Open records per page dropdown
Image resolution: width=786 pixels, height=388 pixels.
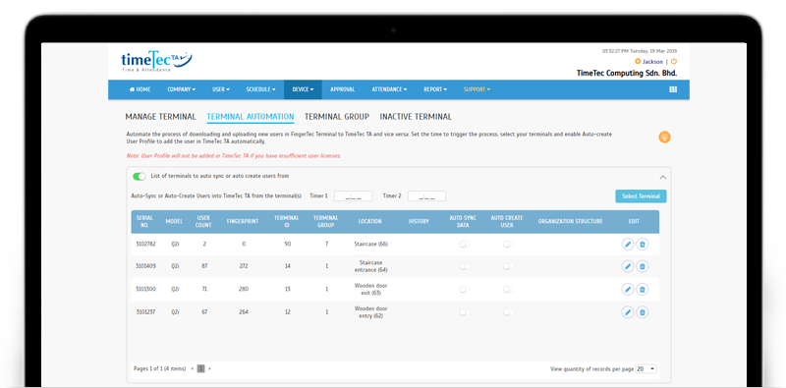[646, 369]
